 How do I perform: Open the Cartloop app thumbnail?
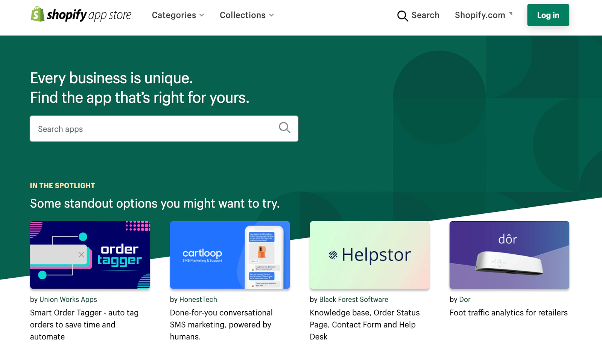coord(230,255)
